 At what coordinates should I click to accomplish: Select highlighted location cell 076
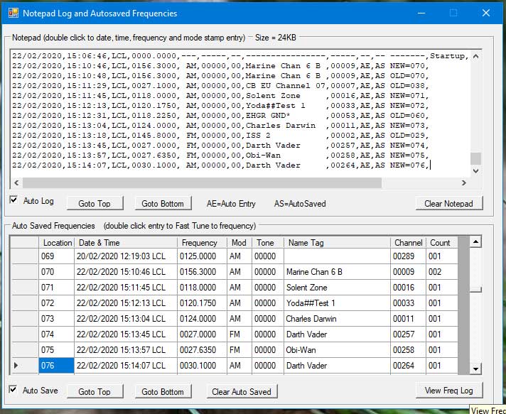click(56, 366)
